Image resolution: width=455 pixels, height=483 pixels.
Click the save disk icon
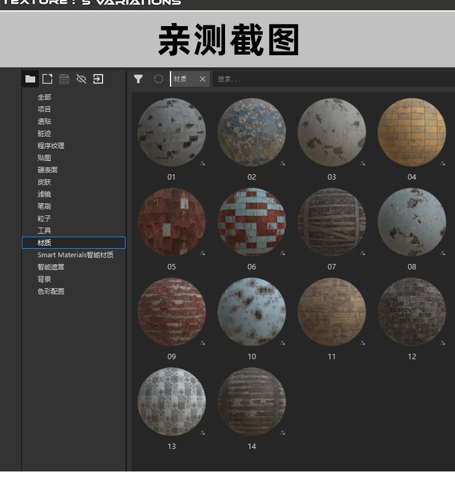[64, 79]
